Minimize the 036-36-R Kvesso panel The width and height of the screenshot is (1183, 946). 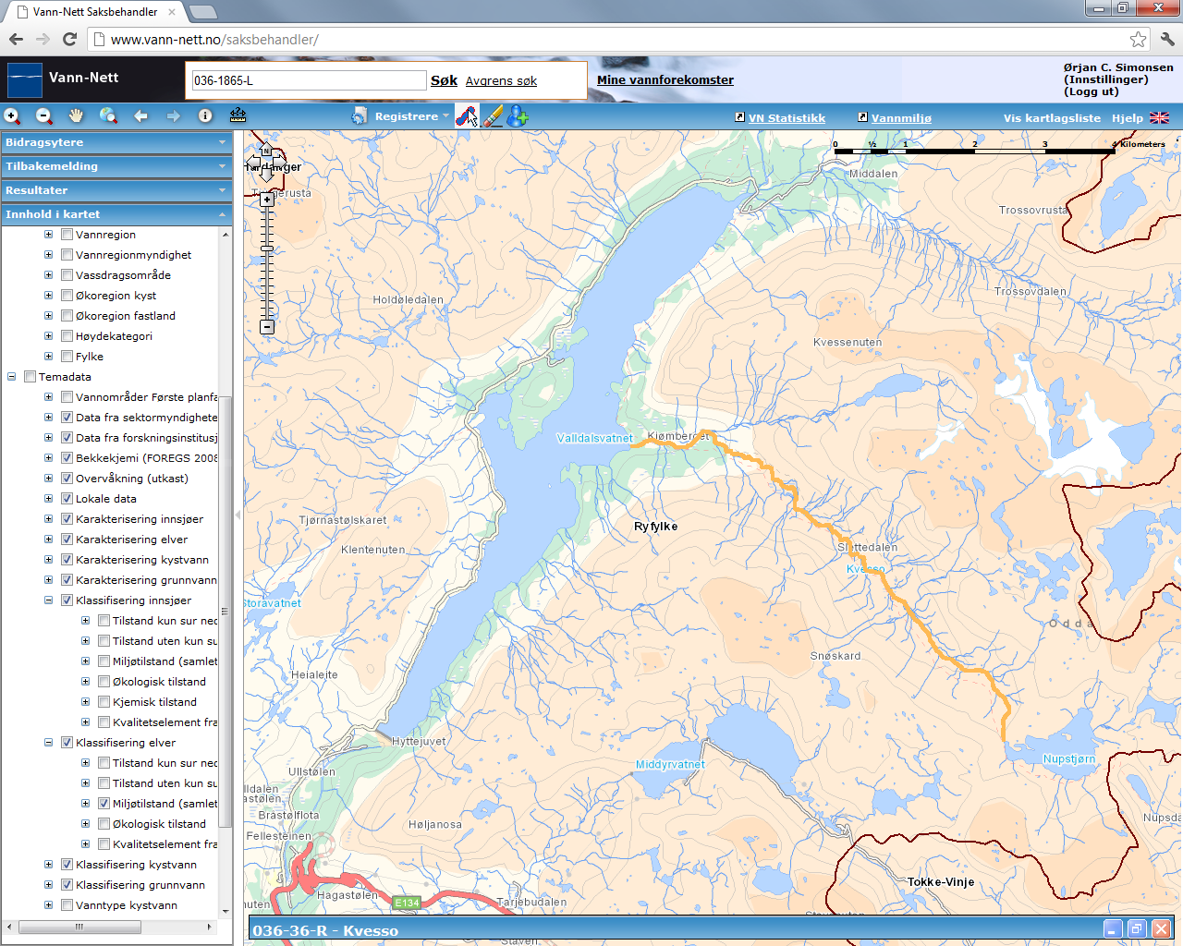[1113, 929]
